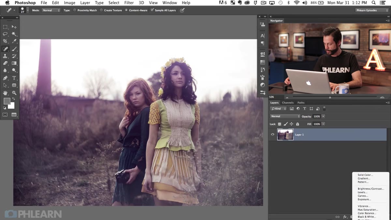Click the Navigator zoom slider
This screenshot has width=391, height=220.
(330, 97)
